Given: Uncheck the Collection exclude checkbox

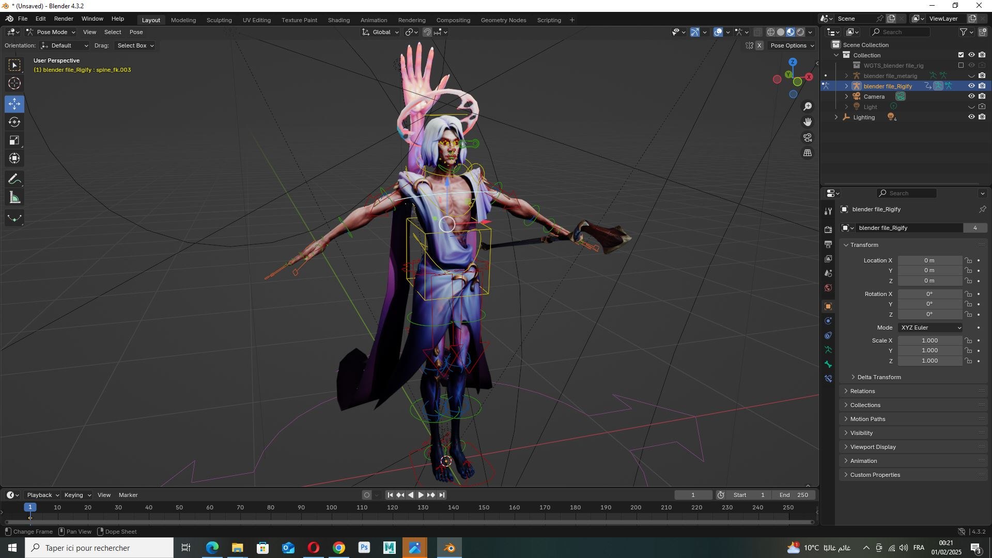Looking at the screenshot, I should click(x=961, y=55).
